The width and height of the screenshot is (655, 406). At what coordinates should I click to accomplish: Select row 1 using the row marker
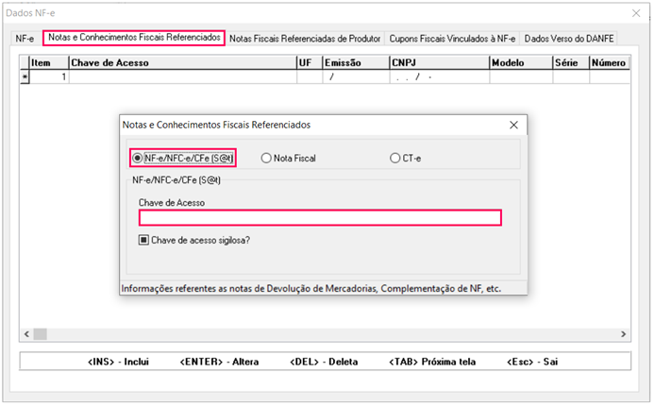click(25, 77)
